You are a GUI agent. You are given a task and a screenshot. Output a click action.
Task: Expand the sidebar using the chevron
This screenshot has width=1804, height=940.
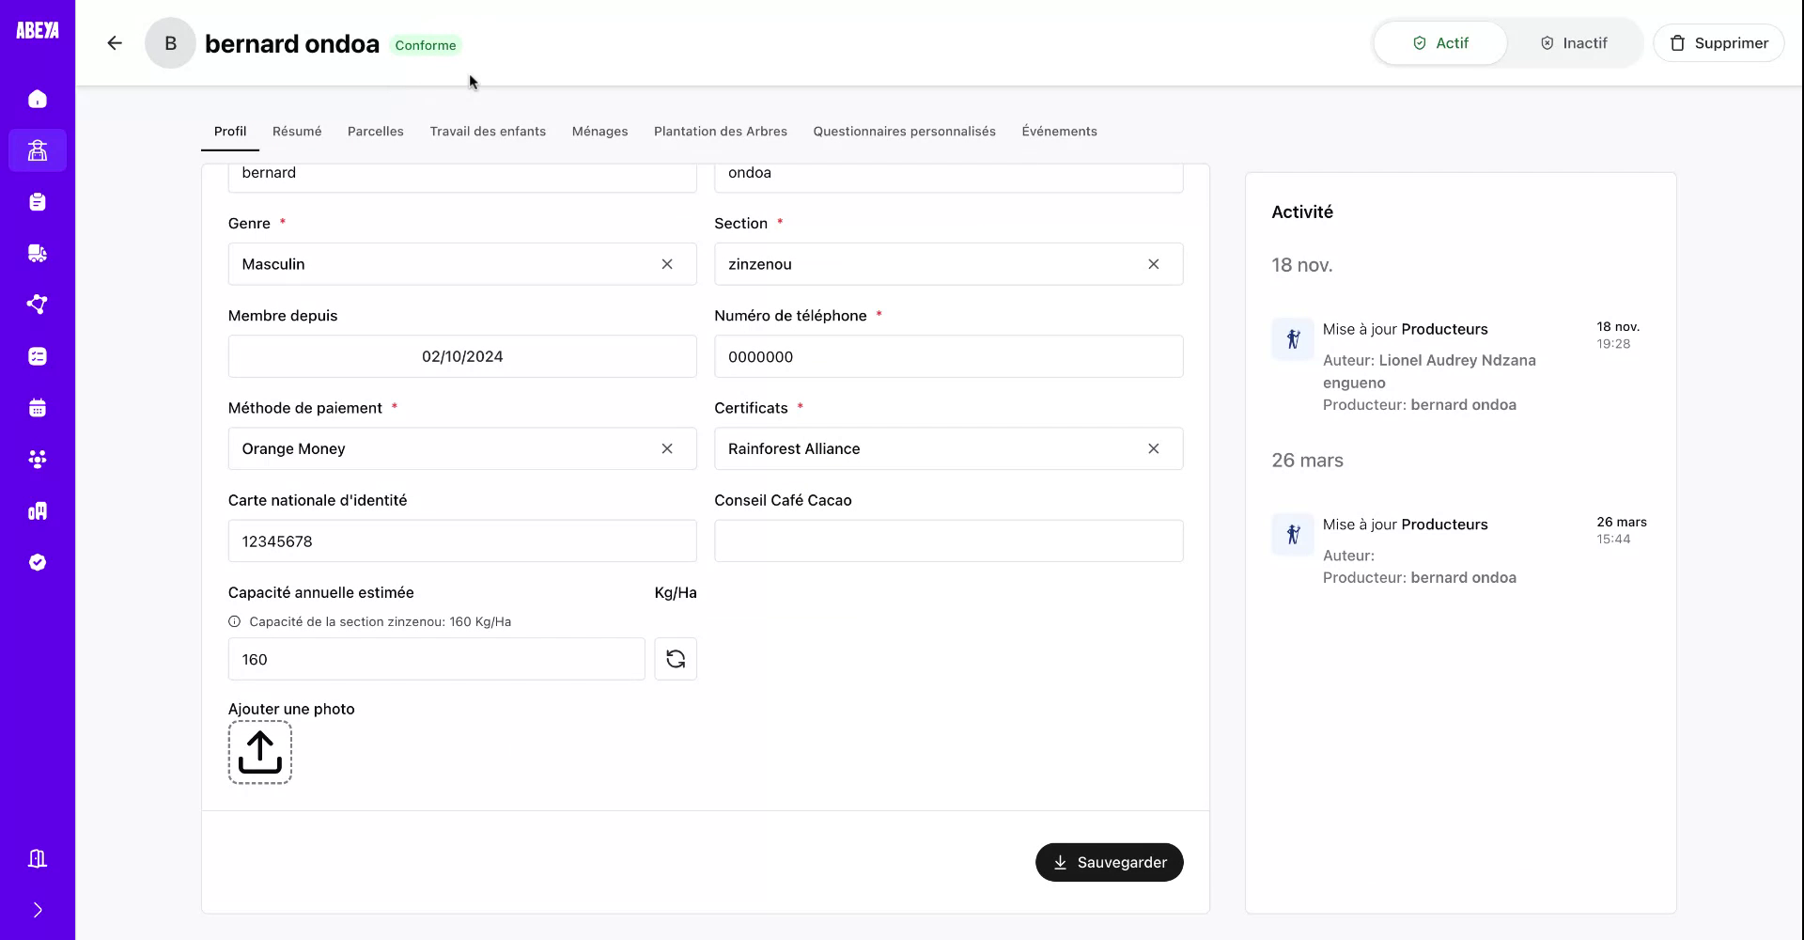click(38, 910)
